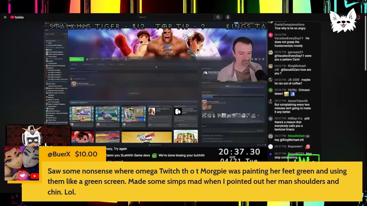The width and height of the screenshot is (367, 206).
Task: Open the YouTube hamburger guide menu
Action: pos(5,17)
